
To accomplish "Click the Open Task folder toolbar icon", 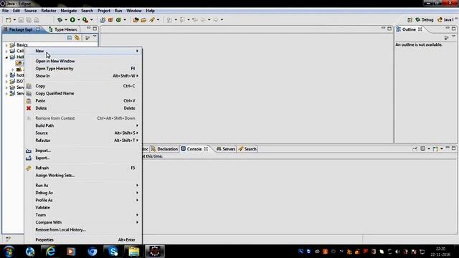I will [x=143, y=20].
